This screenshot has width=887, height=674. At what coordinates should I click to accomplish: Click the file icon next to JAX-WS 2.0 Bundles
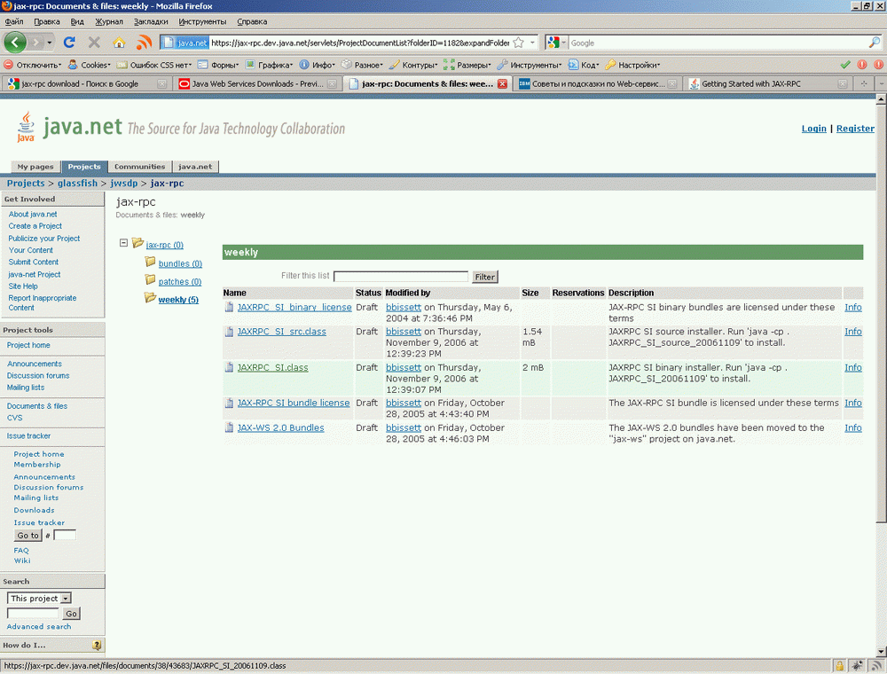pyautogui.click(x=229, y=427)
